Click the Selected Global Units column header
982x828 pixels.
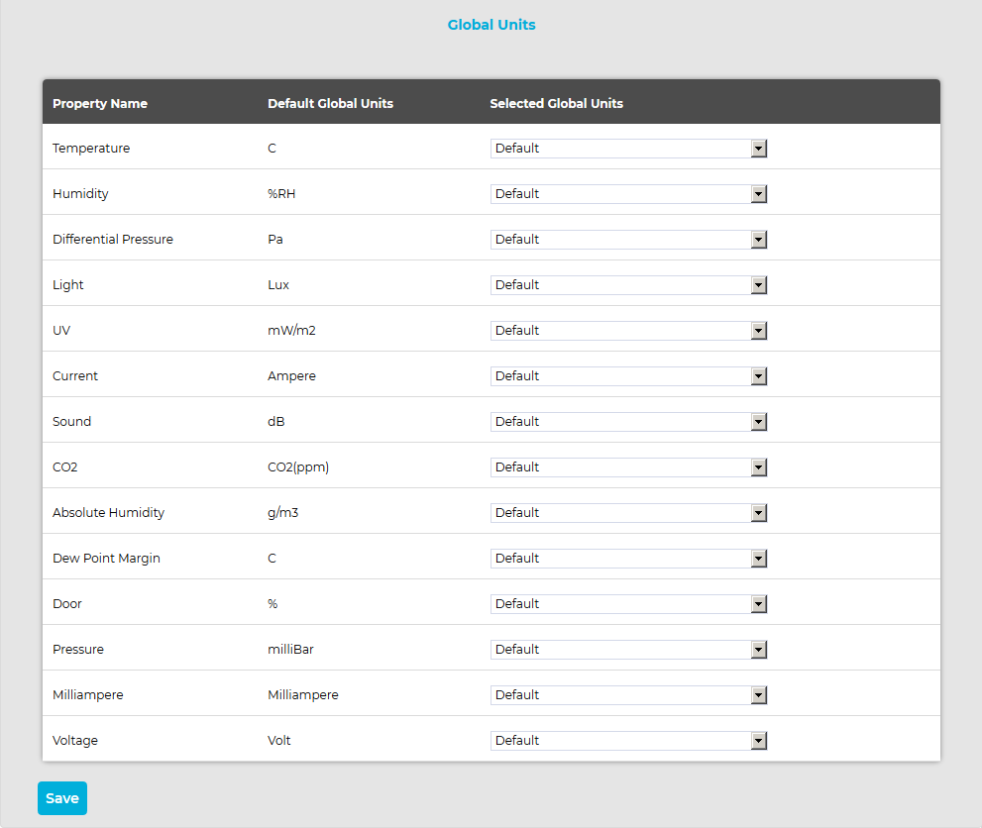tap(556, 104)
